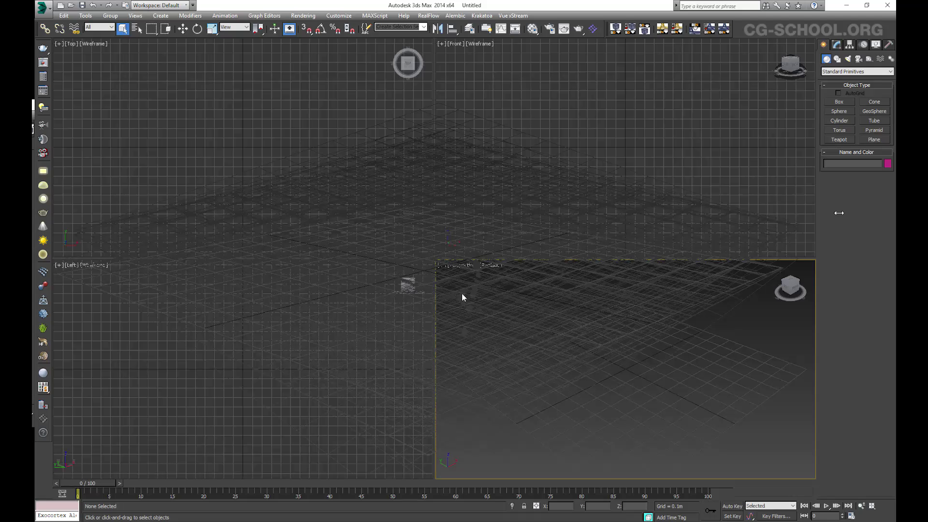This screenshot has height=522, width=928.
Task: Open the Rendering menu
Action: click(x=303, y=16)
